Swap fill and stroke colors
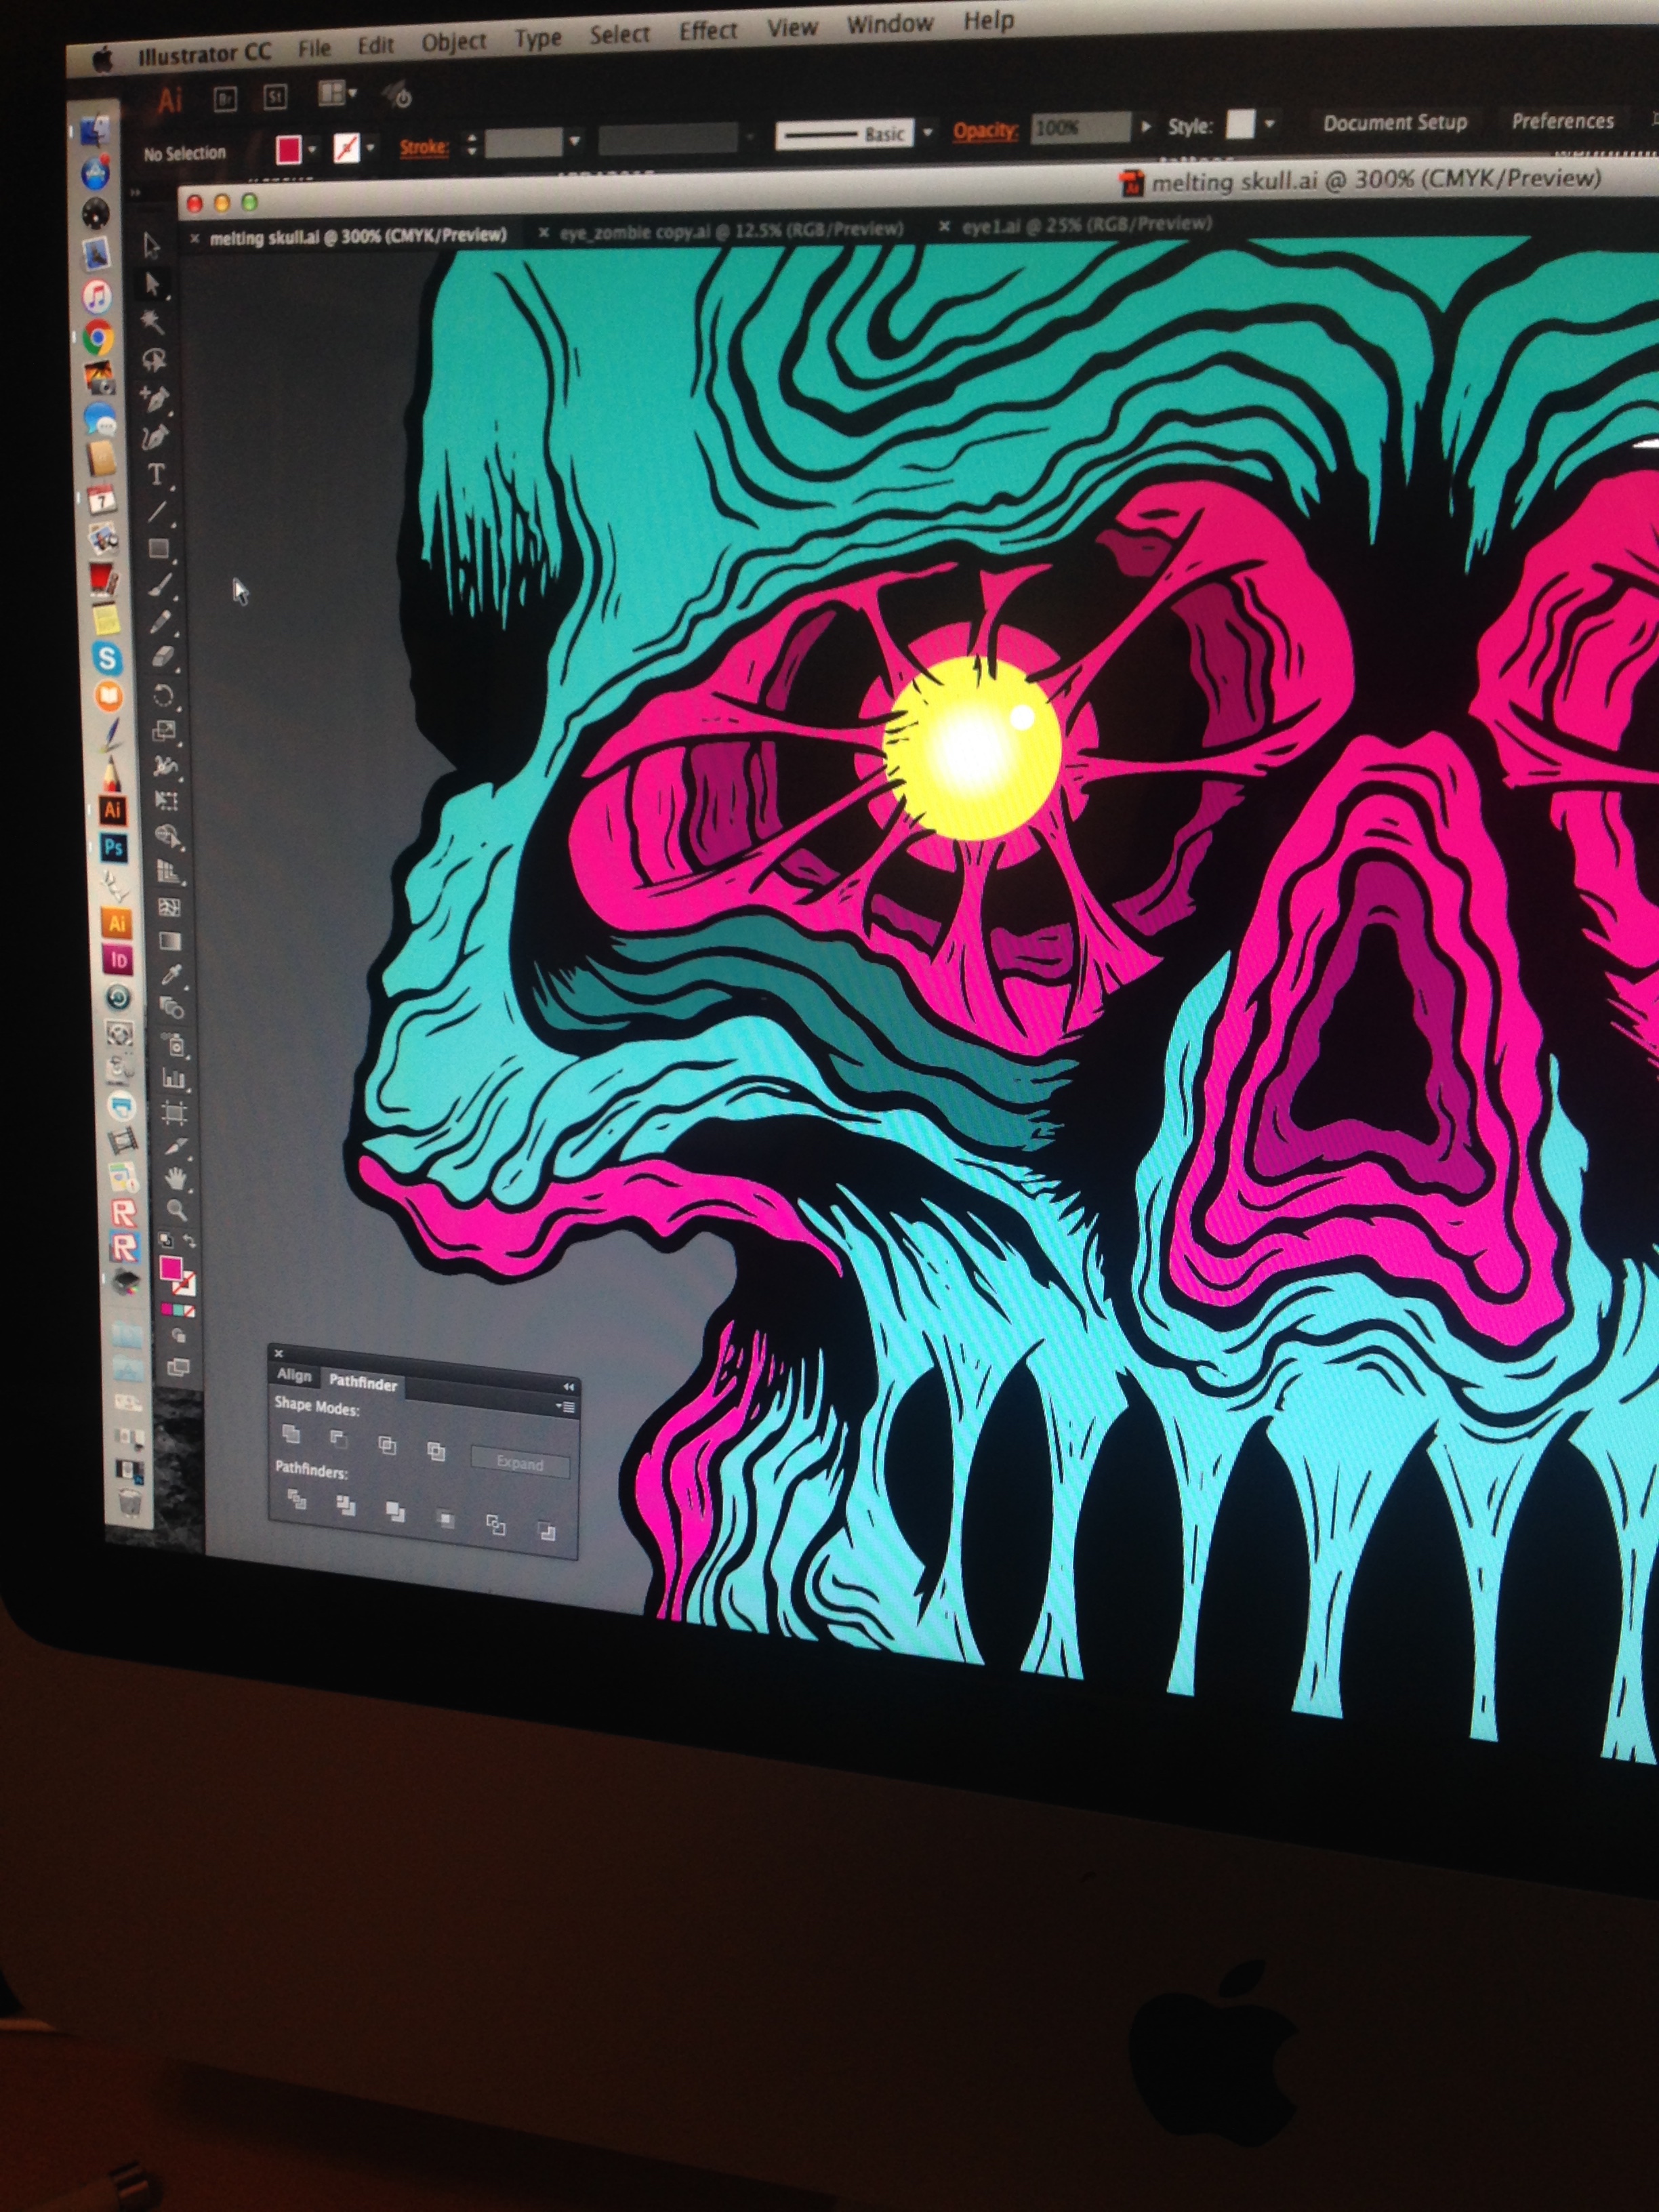The height and width of the screenshot is (2212, 1659). [x=189, y=1241]
